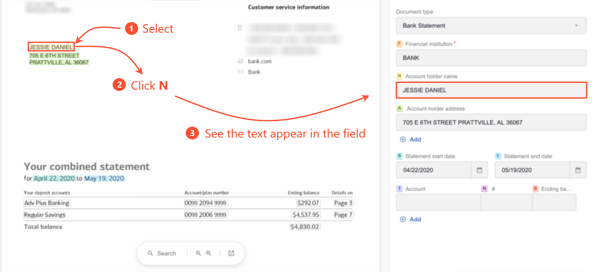Select Adv Plus Banking account name
Screen dimensions: 598x272
coord(47,203)
